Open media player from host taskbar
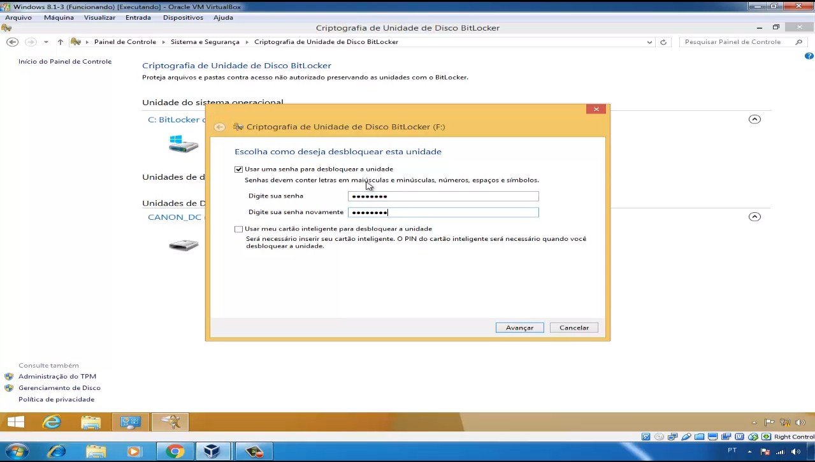This screenshot has width=815, height=462. [134, 451]
